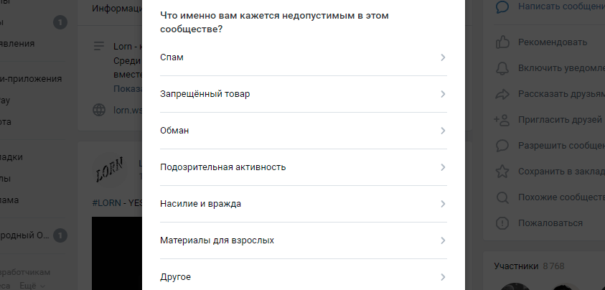Open the Написать сообщение link
605x290 pixels.
point(561,6)
